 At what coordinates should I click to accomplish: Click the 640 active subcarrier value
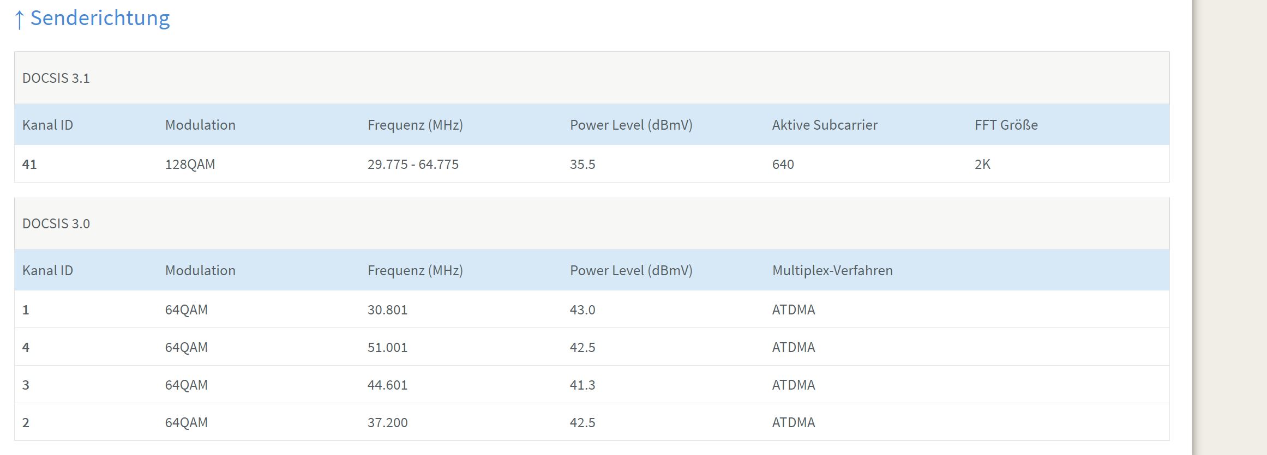pos(783,164)
